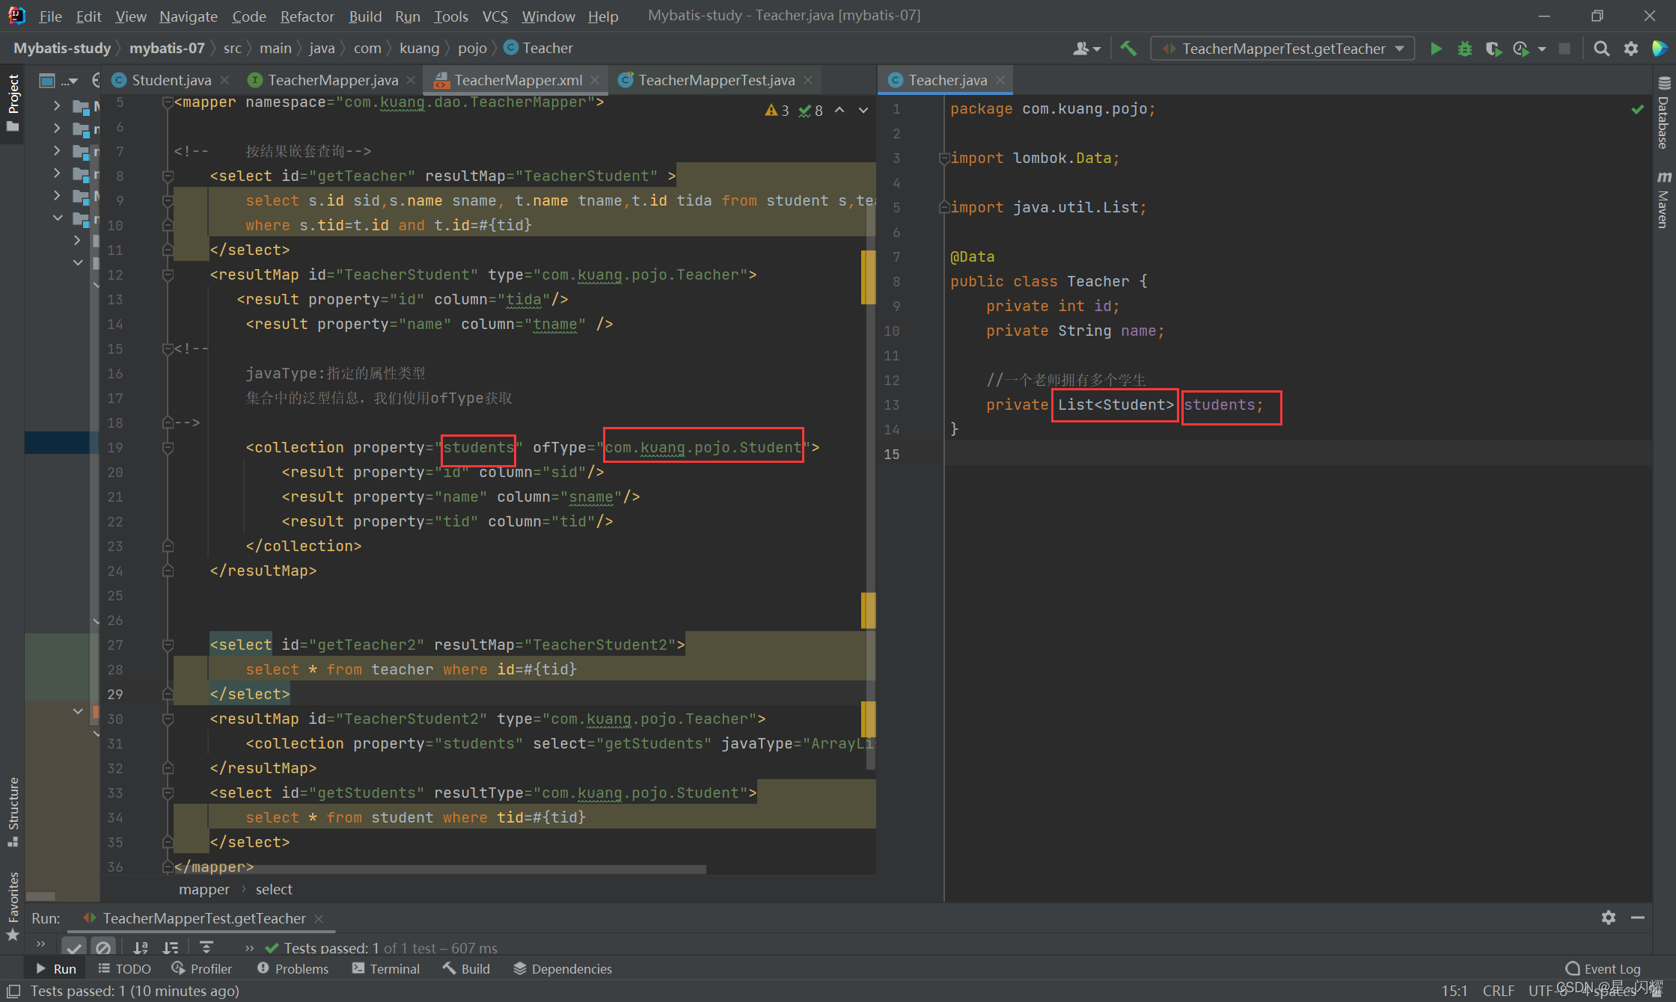Close the Student.java tab
1676x1002 pixels.
pos(226,80)
